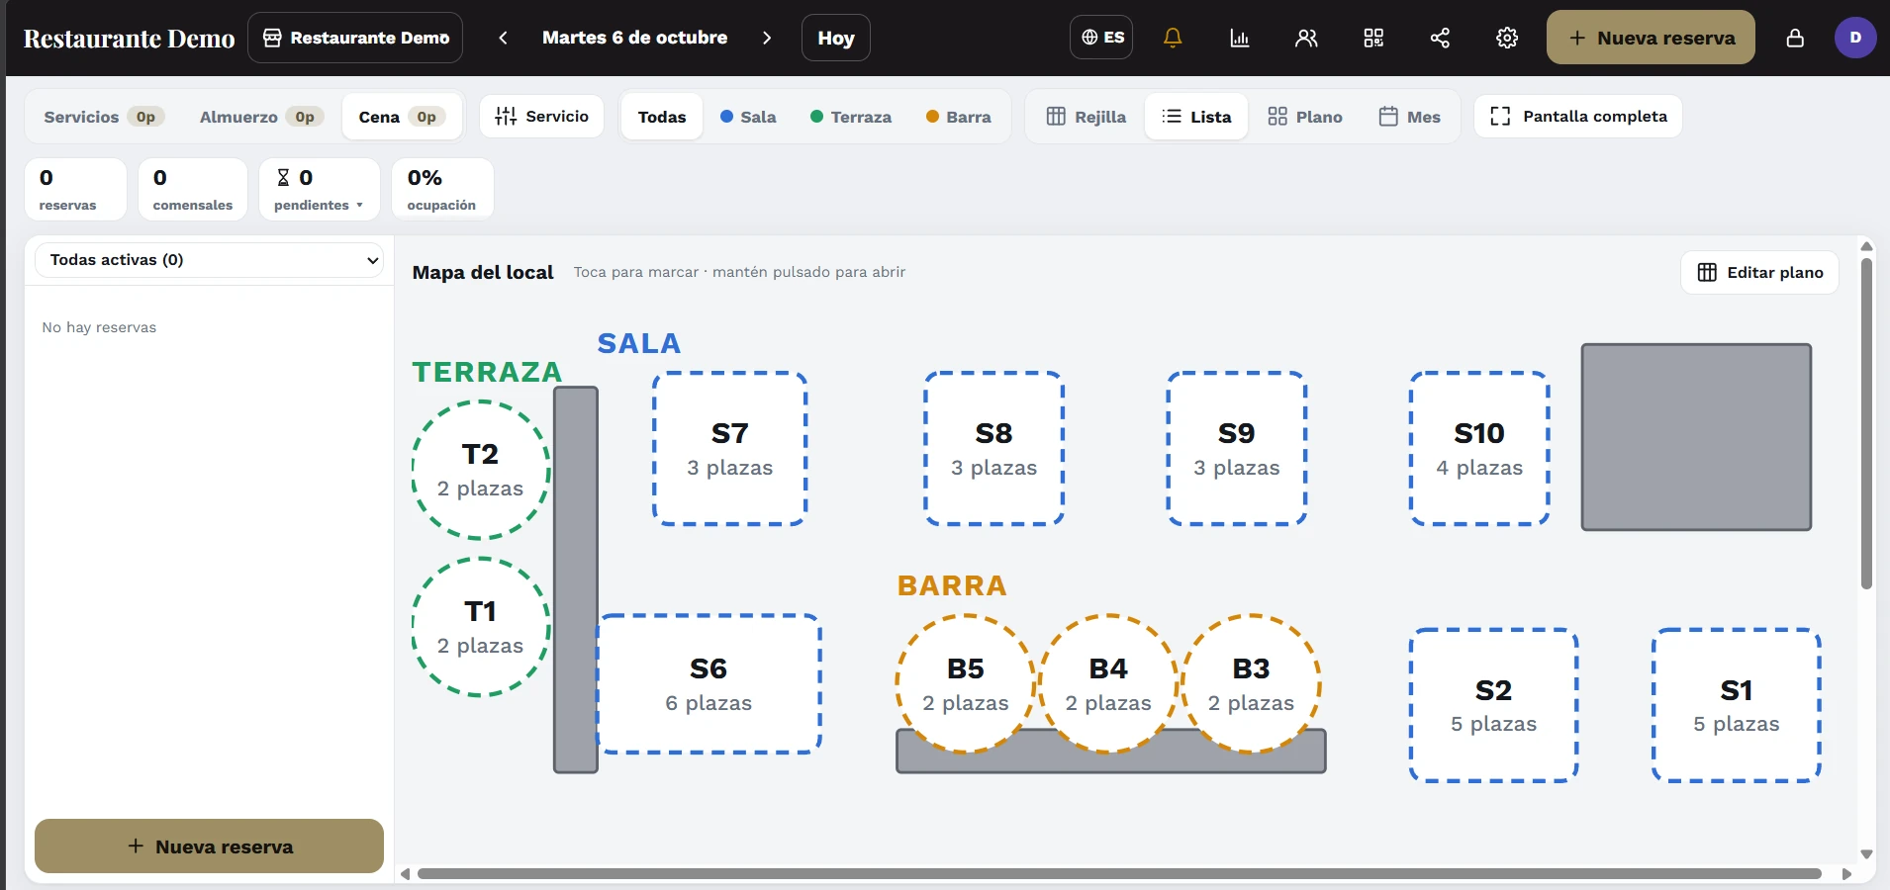Viewport: 1890px width, 890px height.
Task: Click the scroll right arrow of the map
Action: click(1846, 873)
